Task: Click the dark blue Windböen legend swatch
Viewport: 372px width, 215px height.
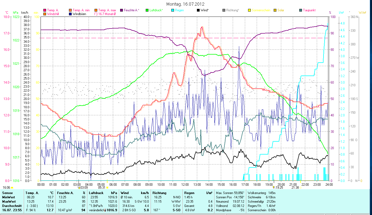Action: coord(70,14)
